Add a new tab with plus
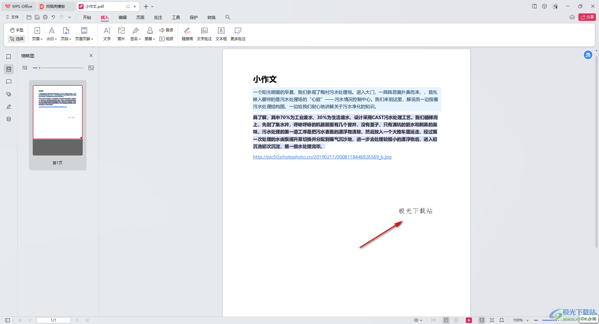Viewport: 599px width, 324px height. tap(146, 6)
